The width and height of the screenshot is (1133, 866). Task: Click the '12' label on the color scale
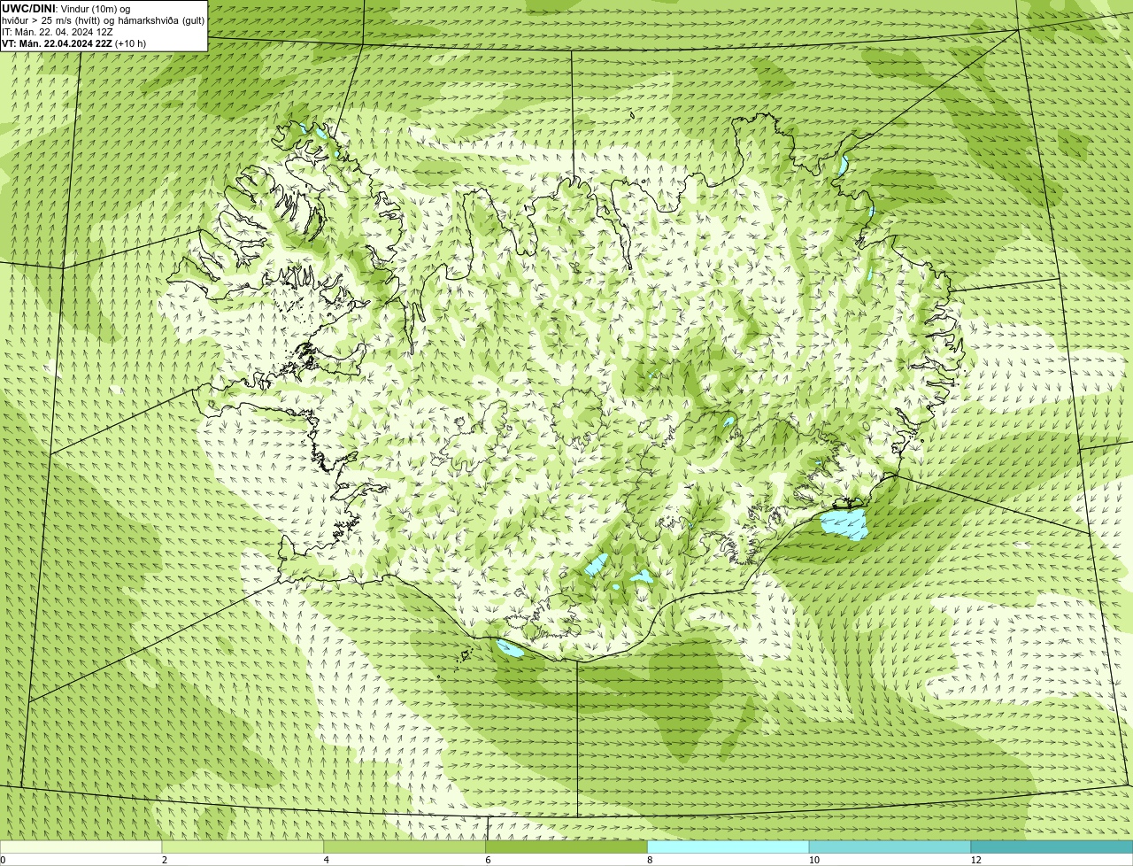[x=975, y=860]
